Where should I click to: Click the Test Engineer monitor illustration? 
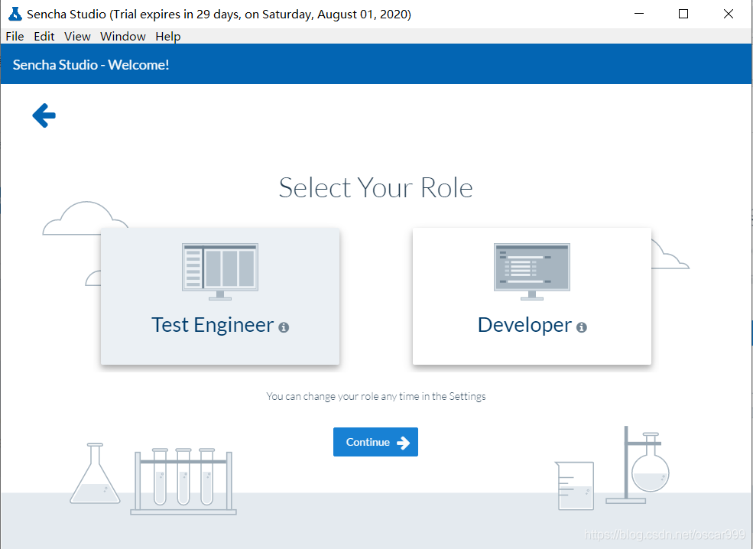220,271
